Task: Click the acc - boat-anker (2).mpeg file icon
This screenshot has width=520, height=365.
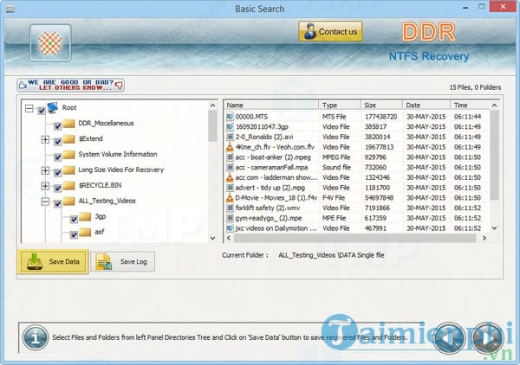Action: [230, 157]
